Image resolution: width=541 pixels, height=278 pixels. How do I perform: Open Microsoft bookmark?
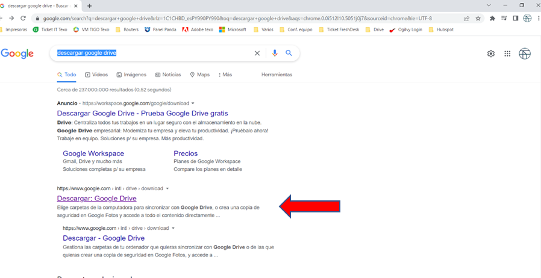click(x=233, y=29)
